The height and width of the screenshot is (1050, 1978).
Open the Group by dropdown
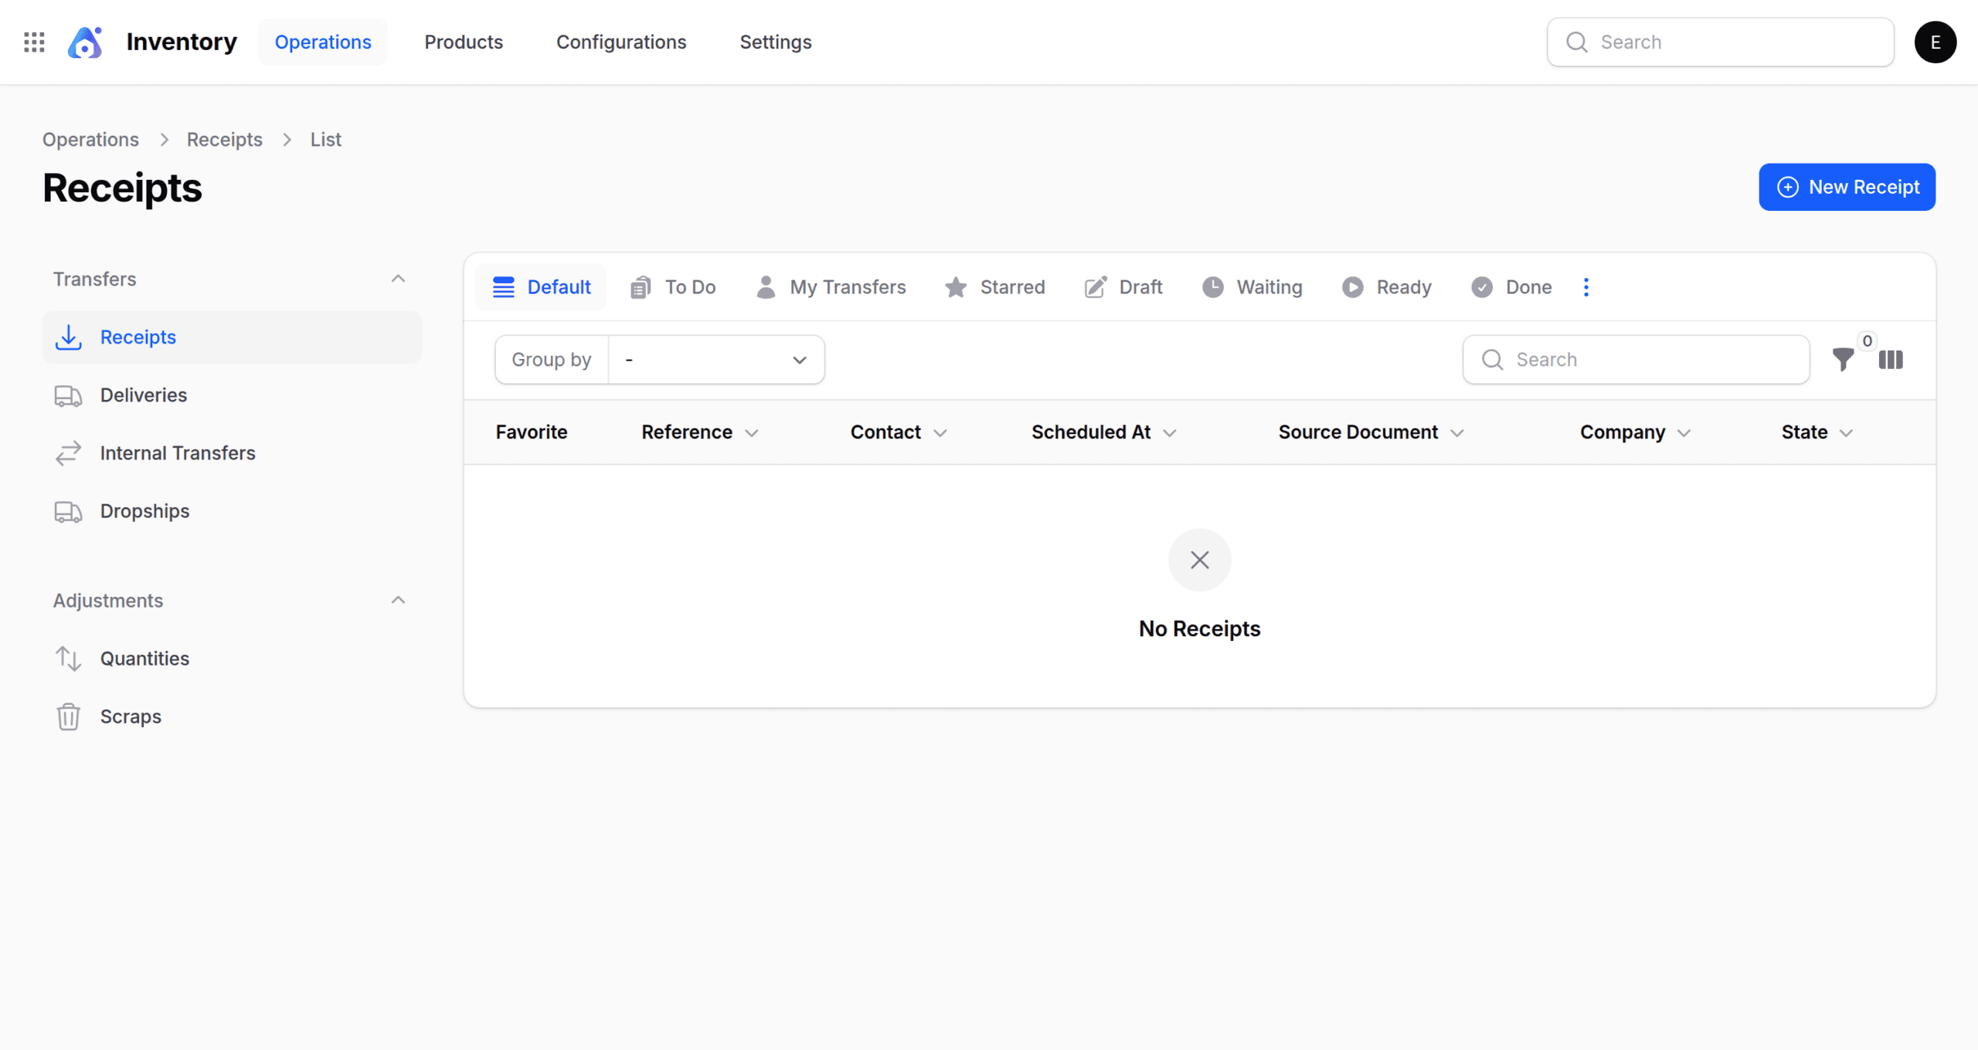click(715, 360)
